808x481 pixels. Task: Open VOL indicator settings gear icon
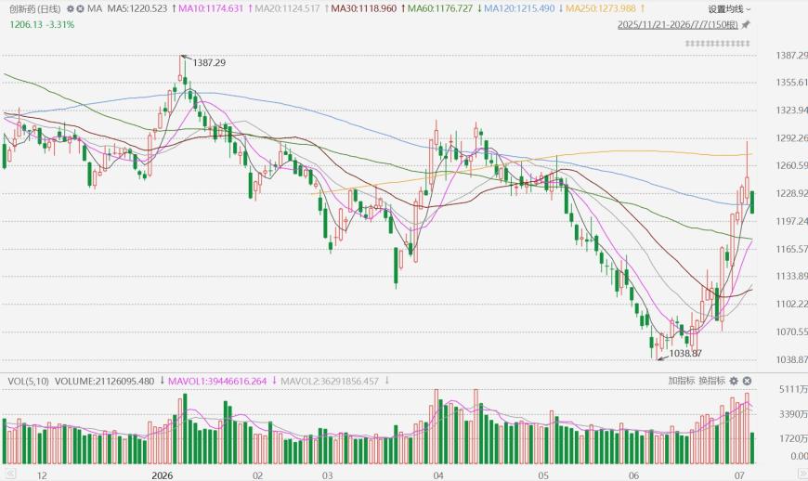click(x=734, y=381)
